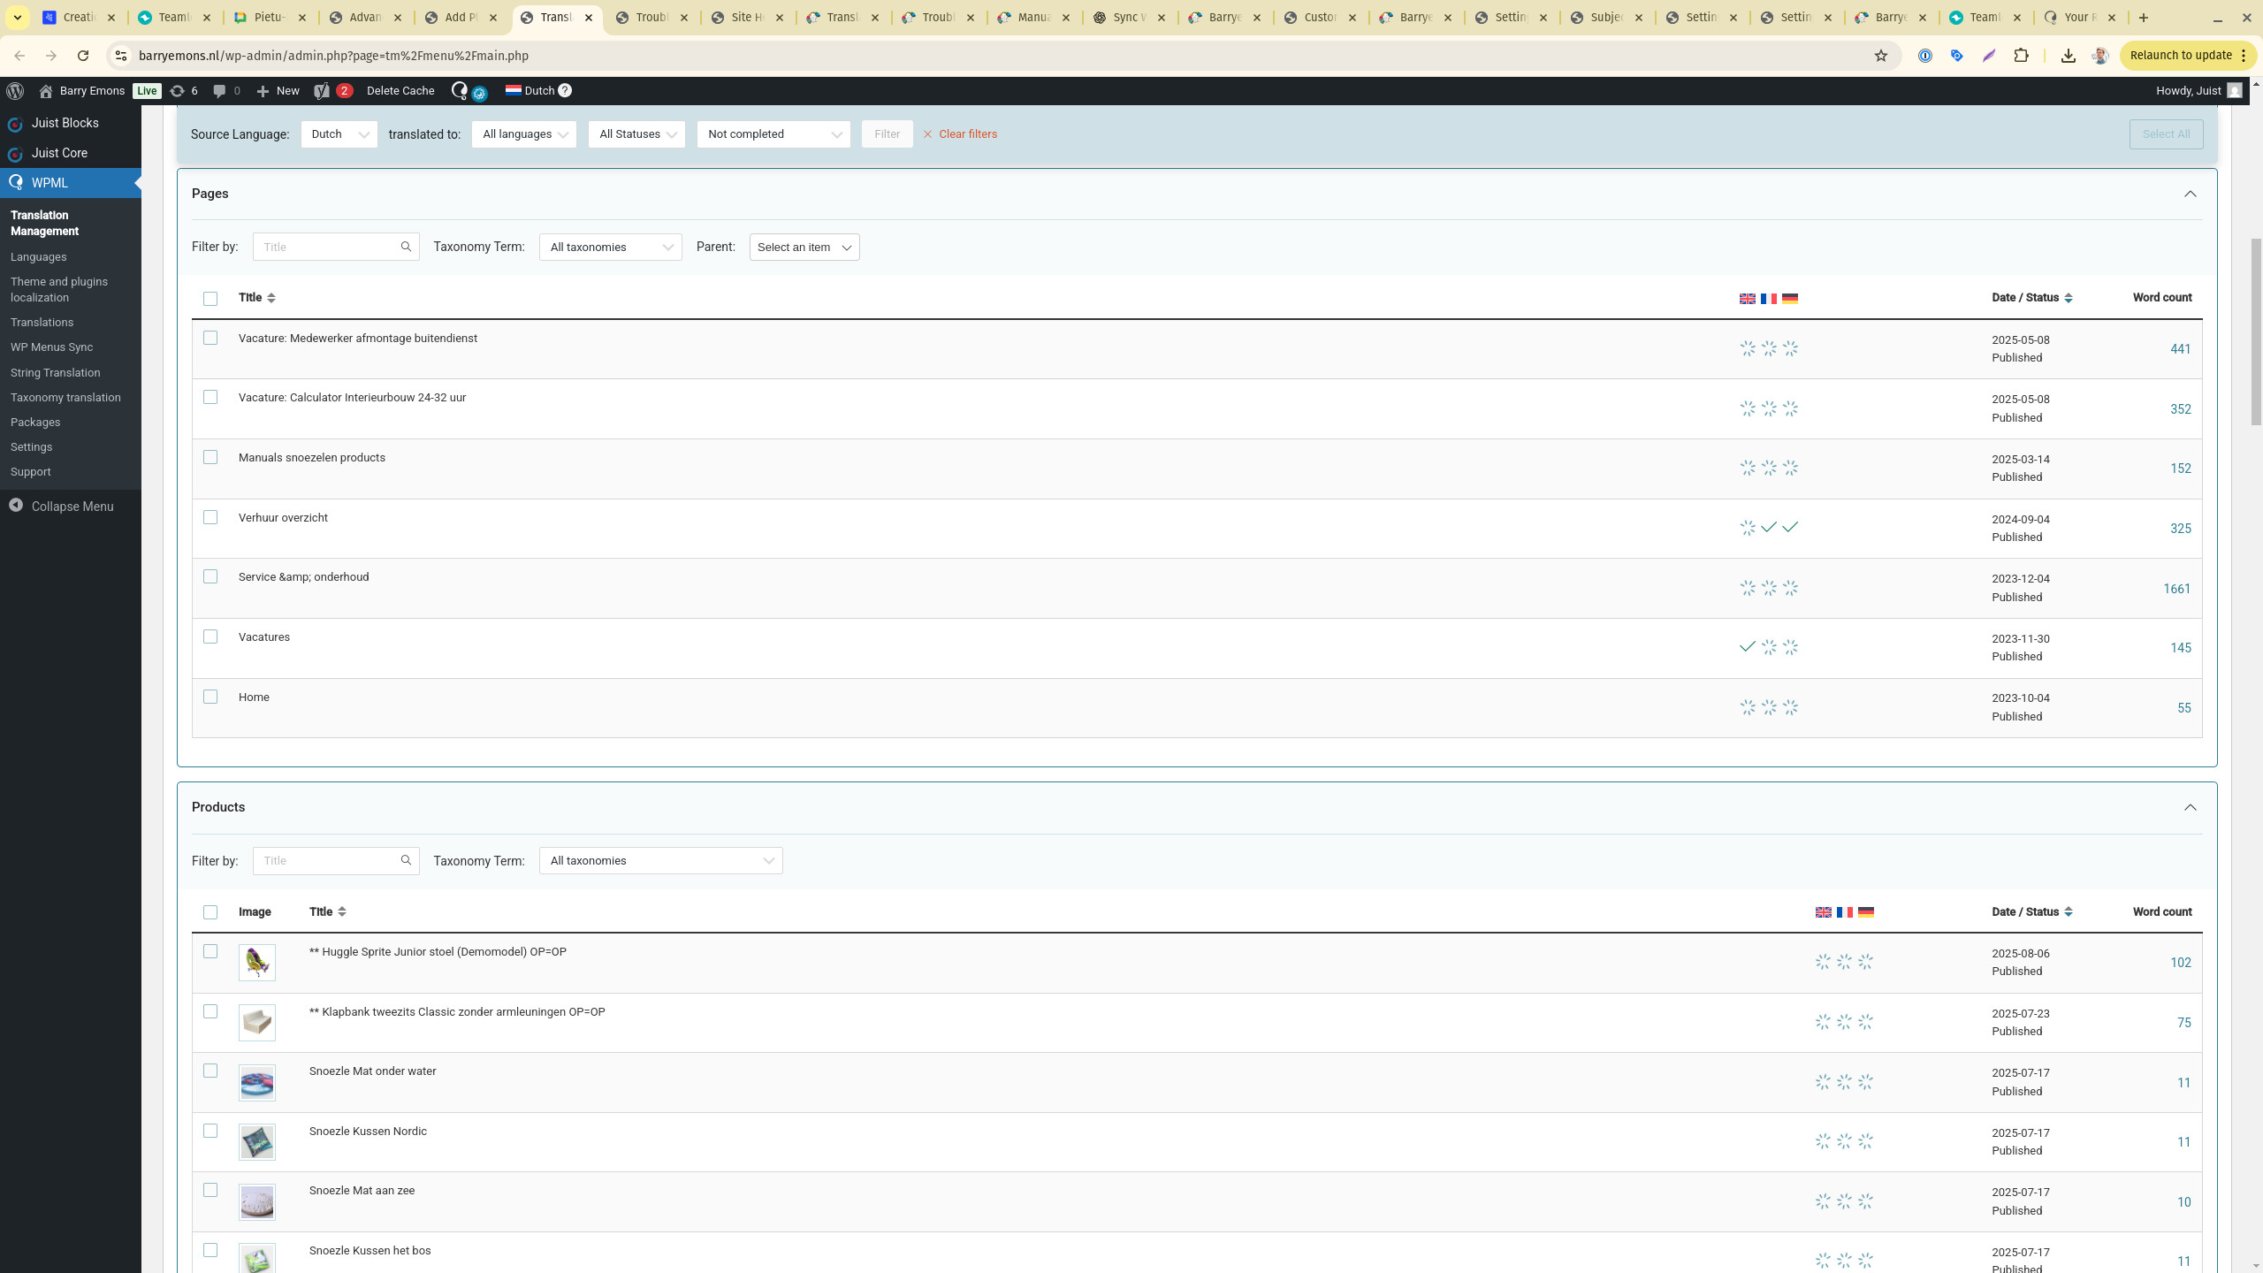Open Pages Taxonomy Term dropdown
This screenshot has width=2263, height=1273.
point(611,248)
